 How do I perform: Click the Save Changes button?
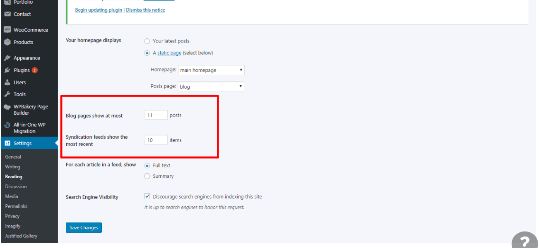(84, 228)
